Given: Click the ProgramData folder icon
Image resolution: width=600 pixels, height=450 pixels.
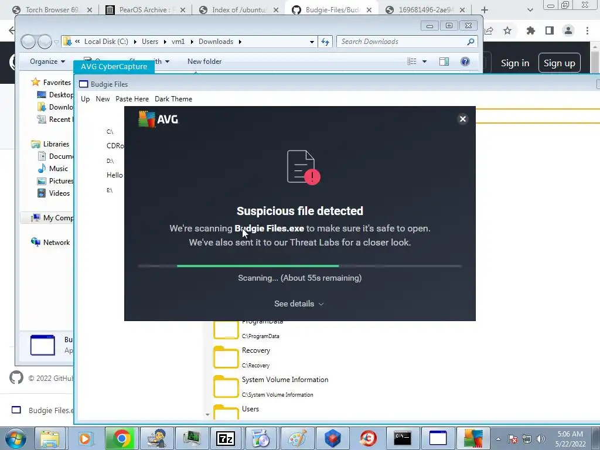Looking at the screenshot, I should (x=226, y=329).
